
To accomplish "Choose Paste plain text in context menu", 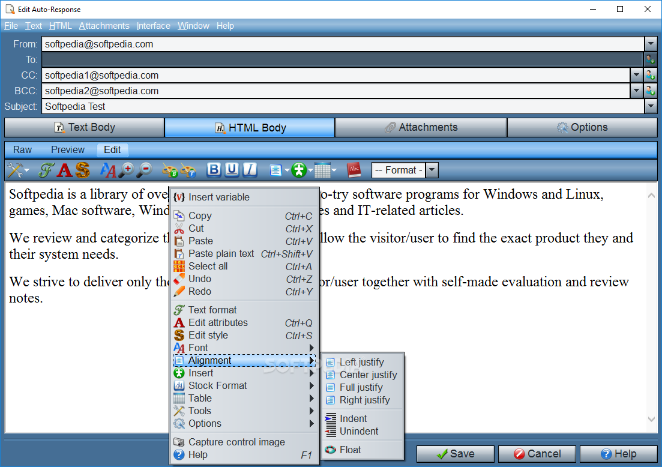I will click(244, 254).
